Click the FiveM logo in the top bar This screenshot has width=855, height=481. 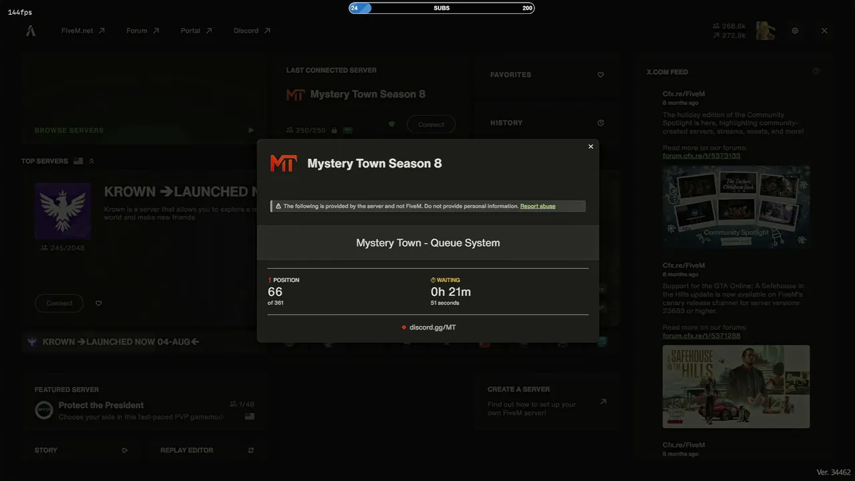(x=31, y=31)
